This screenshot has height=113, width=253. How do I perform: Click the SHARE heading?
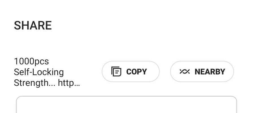coord(33,25)
